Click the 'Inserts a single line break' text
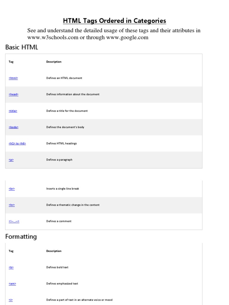 [x=63, y=189]
